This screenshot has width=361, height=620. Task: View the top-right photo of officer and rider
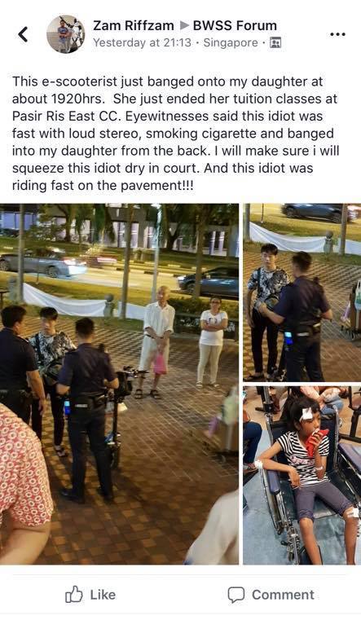[x=302, y=292]
